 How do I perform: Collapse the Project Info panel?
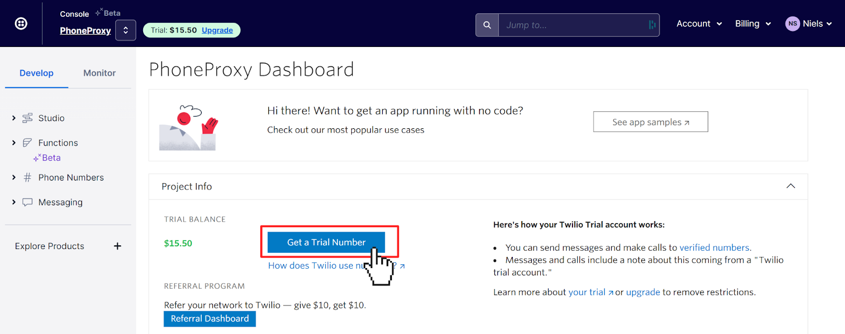(791, 186)
